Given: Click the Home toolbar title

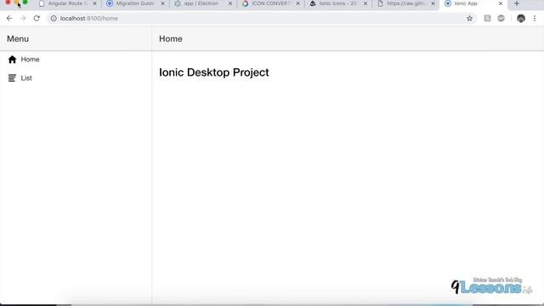Looking at the screenshot, I should click(171, 39).
